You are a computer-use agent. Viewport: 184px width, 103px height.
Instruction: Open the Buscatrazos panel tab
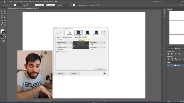[x=178, y=49]
